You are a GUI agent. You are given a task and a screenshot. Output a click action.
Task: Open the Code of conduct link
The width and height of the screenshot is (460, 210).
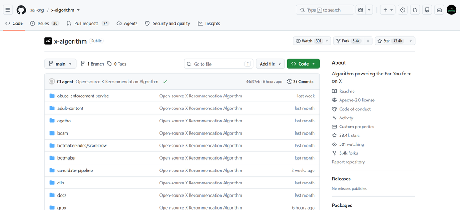click(351, 109)
